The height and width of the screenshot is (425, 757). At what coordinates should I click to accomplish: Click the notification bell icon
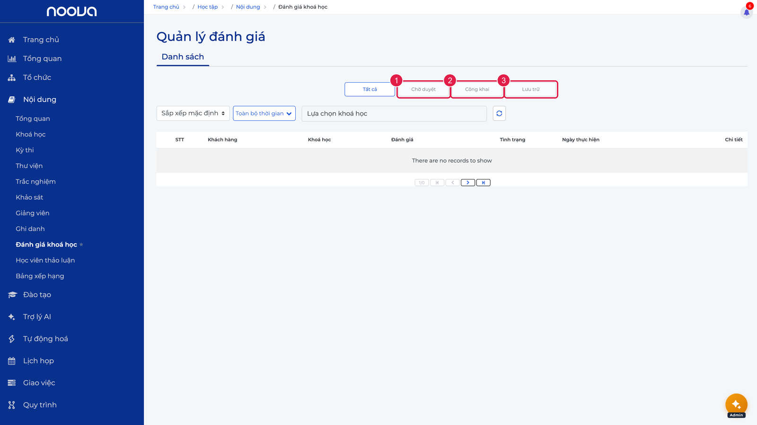pos(747,12)
